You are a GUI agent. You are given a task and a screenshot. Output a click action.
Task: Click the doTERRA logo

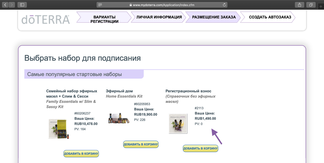[45, 19]
